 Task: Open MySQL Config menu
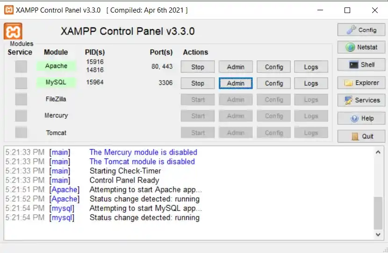click(x=273, y=83)
